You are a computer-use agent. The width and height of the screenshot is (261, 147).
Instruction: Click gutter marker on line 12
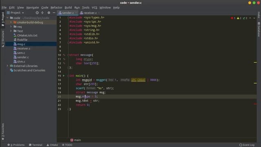point(64,63)
